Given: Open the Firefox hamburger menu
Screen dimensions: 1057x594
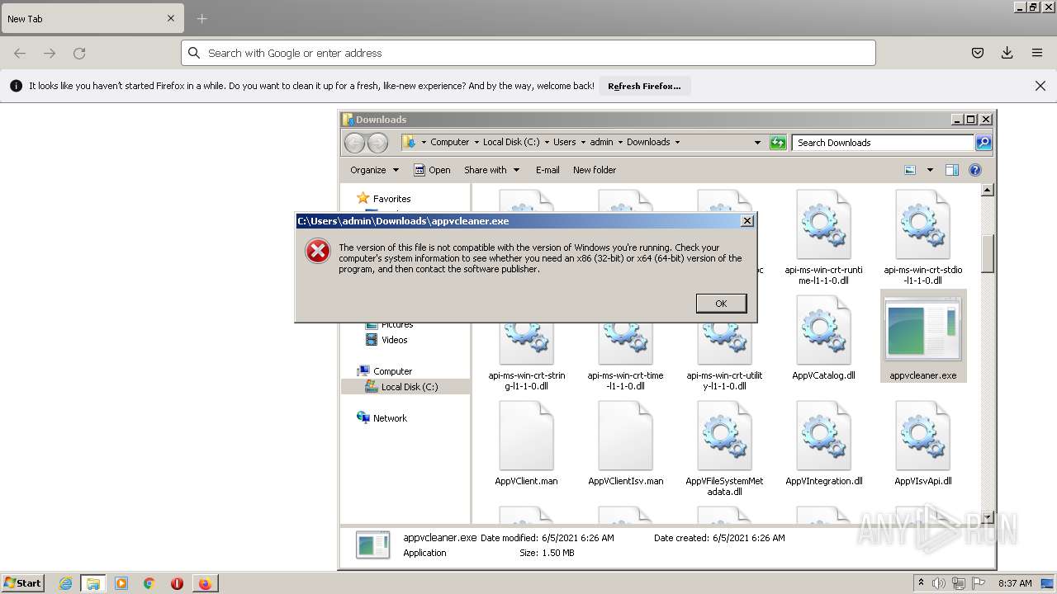Looking at the screenshot, I should click(1037, 53).
